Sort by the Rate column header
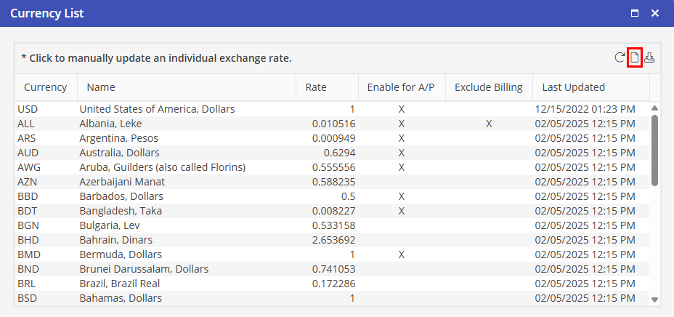Image resolution: width=674 pixels, height=317 pixels. point(316,87)
